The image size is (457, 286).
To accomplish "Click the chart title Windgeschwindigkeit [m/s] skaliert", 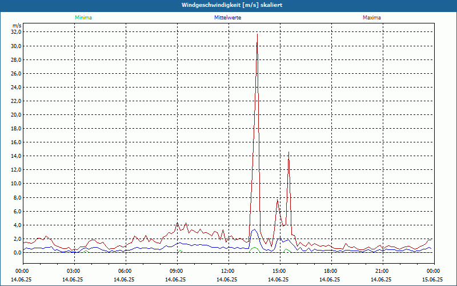I will click(x=232, y=5).
